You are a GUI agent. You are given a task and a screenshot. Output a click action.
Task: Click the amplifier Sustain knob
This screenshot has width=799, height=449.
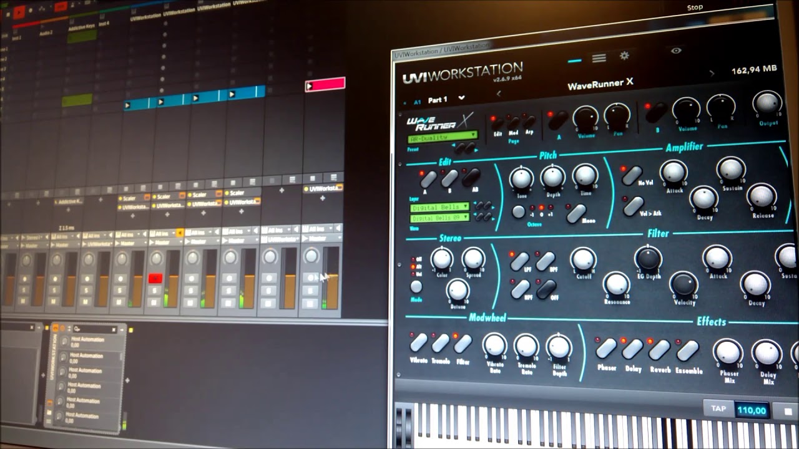click(x=731, y=169)
